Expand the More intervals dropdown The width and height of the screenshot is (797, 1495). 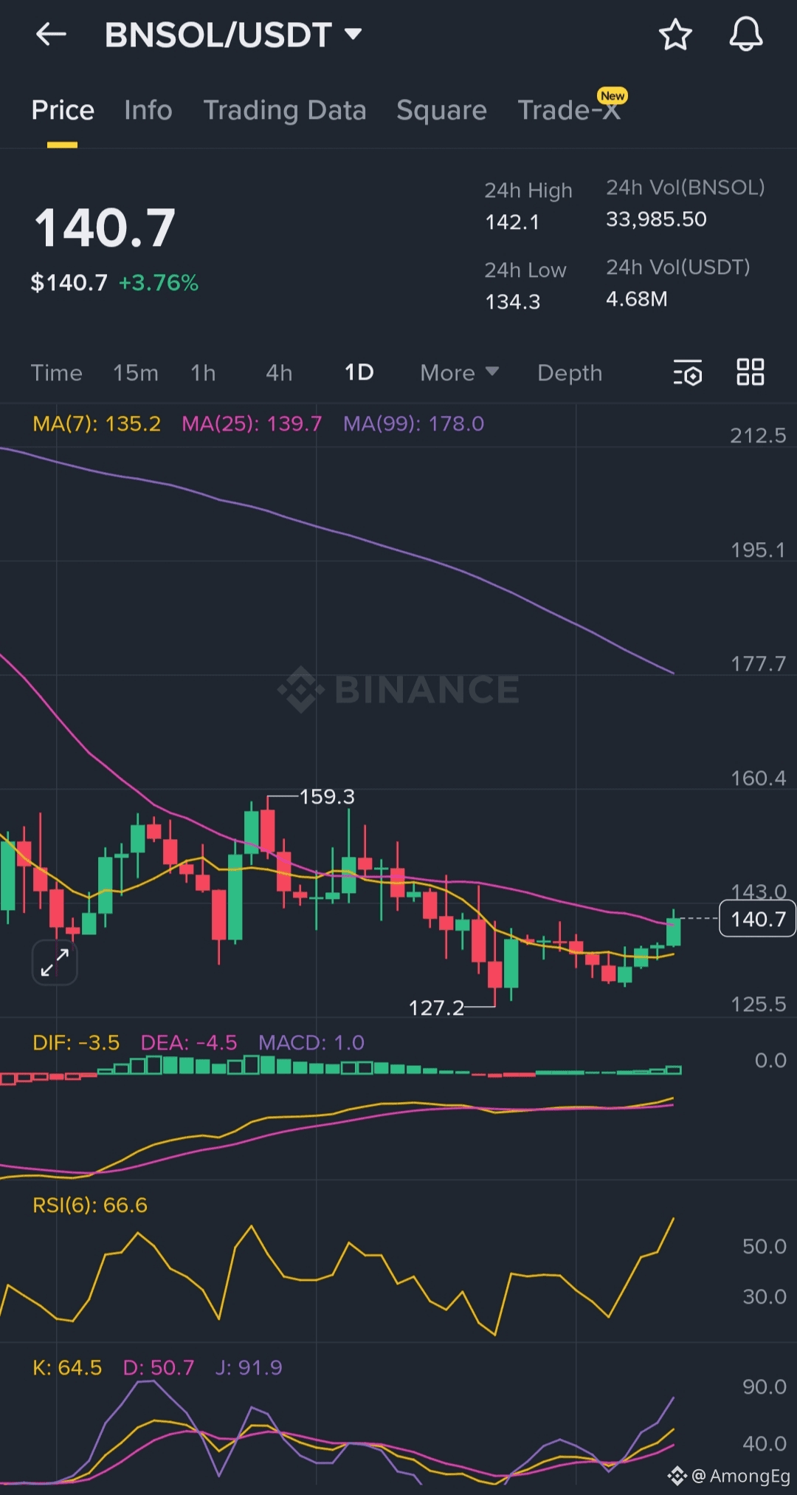[x=459, y=372]
